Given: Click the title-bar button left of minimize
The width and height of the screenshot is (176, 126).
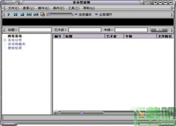Looking at the screenshot, I should [155, 2].
